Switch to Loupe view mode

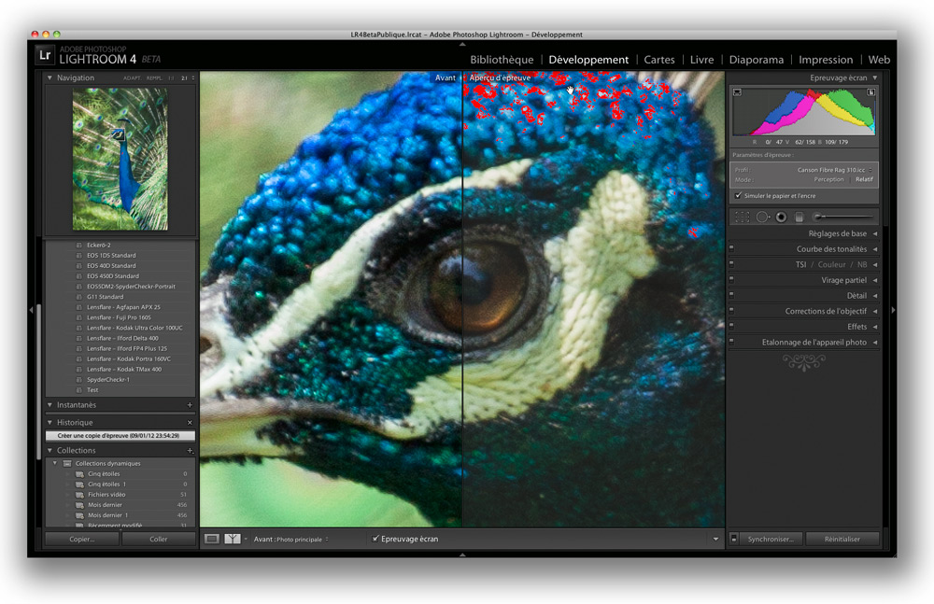211,539
